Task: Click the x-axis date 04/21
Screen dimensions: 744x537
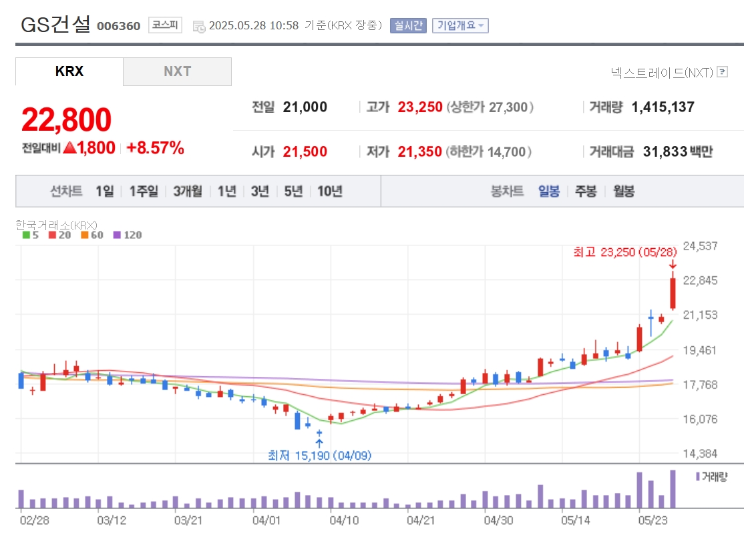Action: [x=421, y=520]
